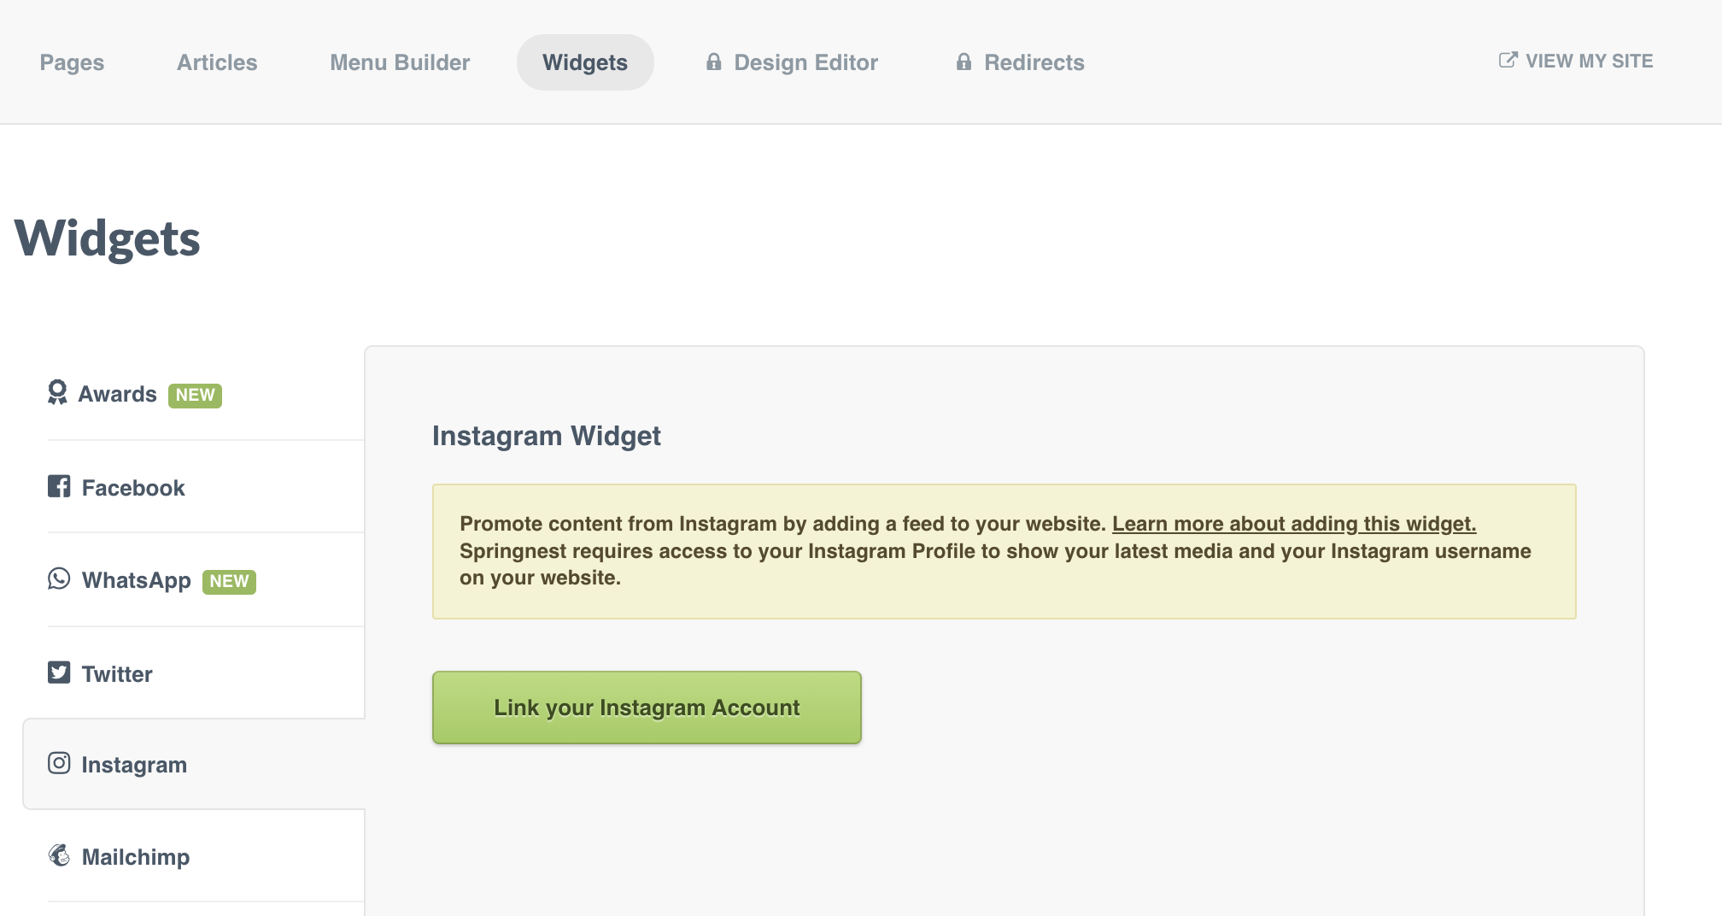The height and width of the screenshot is (916, 1722).
Task: Click the external link icon for View My Site
Action: pos(1508,60)
